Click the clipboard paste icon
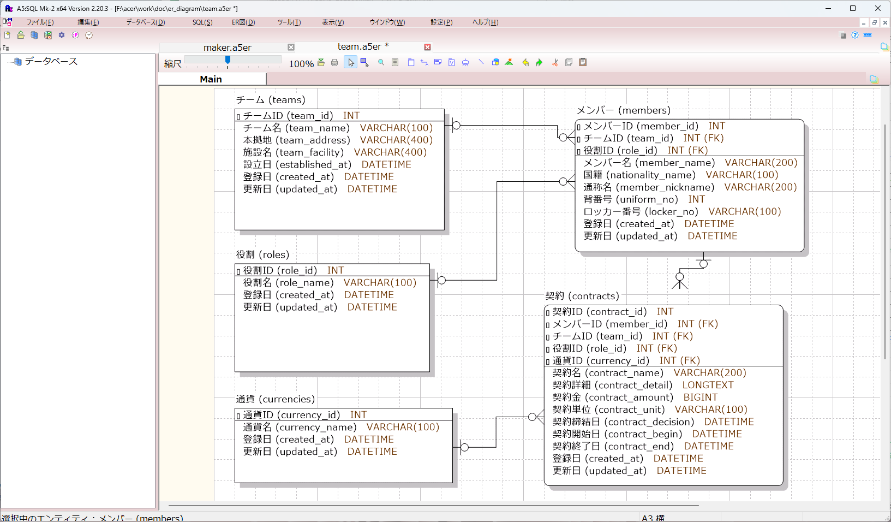The width and height of the screenshot is (891, 522). coord(583,62)
